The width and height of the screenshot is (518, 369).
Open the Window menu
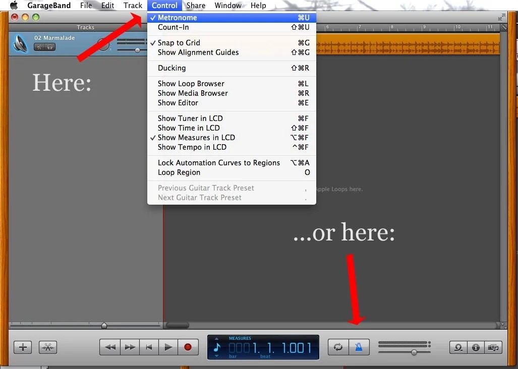click(227, 6)
